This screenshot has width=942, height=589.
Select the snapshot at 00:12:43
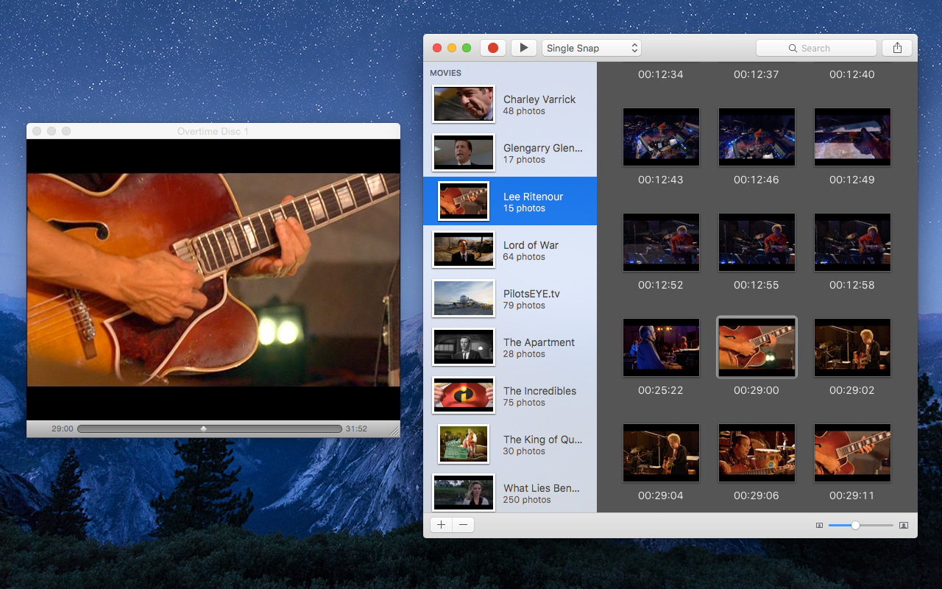(x=661, y=138)
